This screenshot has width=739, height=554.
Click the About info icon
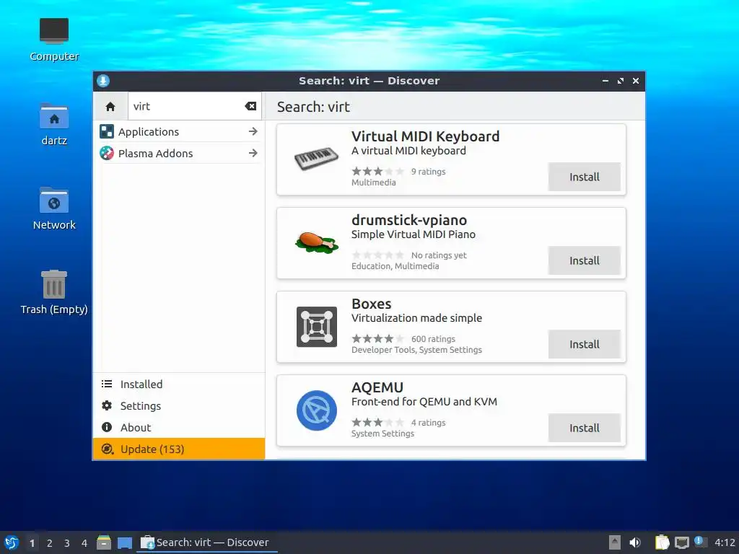pos(107,427)
